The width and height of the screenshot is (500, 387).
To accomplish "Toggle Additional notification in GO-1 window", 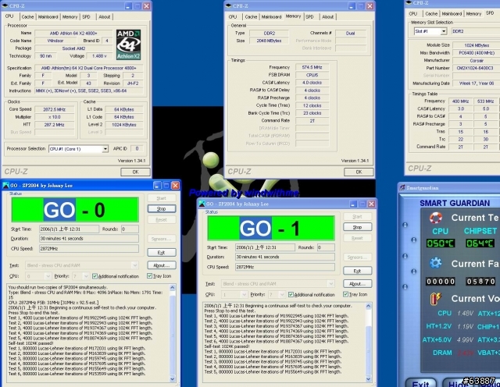I will click(291, 295).
